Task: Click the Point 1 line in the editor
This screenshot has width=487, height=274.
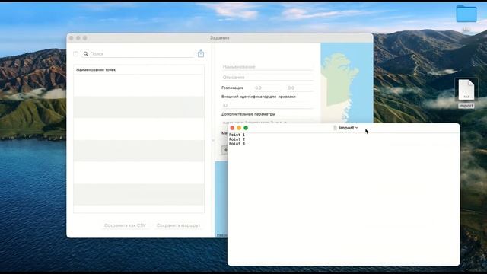Action: click(237, 135)
